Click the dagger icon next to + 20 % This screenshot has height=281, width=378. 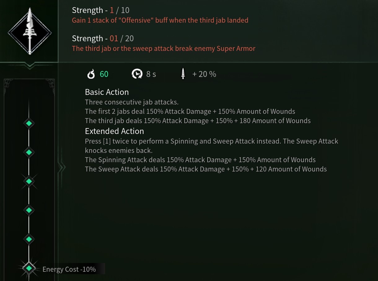pos(183,74)
